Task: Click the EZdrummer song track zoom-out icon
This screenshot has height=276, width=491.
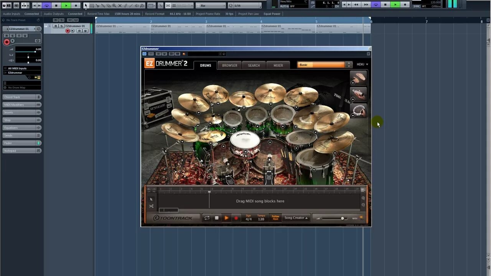Action: (363, 205)
